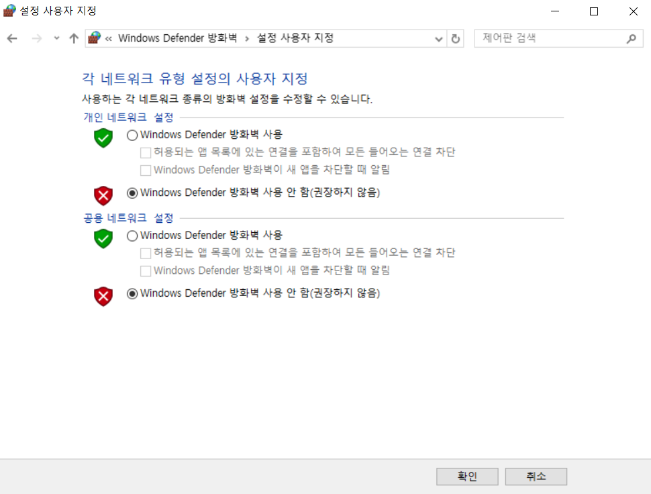The width and height of the screenshot is (651, 494).
Task: Click the double chevron in breadcrumb
Action: click(x=108, y=39)
